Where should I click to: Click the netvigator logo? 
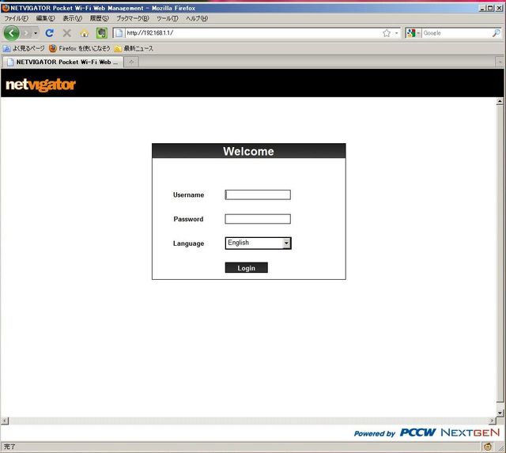pyautogui.click(x=40, y=85)
